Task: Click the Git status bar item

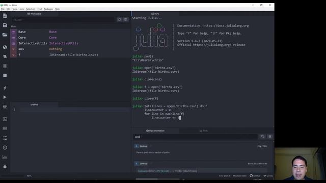Action: point(268,176)
